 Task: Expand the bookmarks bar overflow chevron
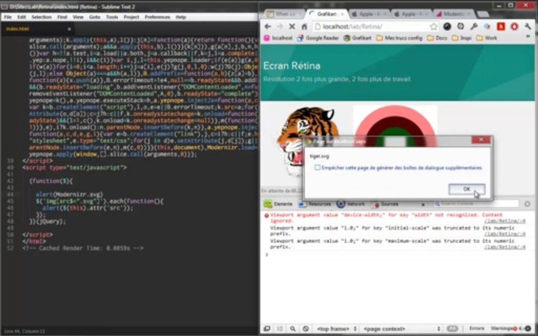[528, 36]
